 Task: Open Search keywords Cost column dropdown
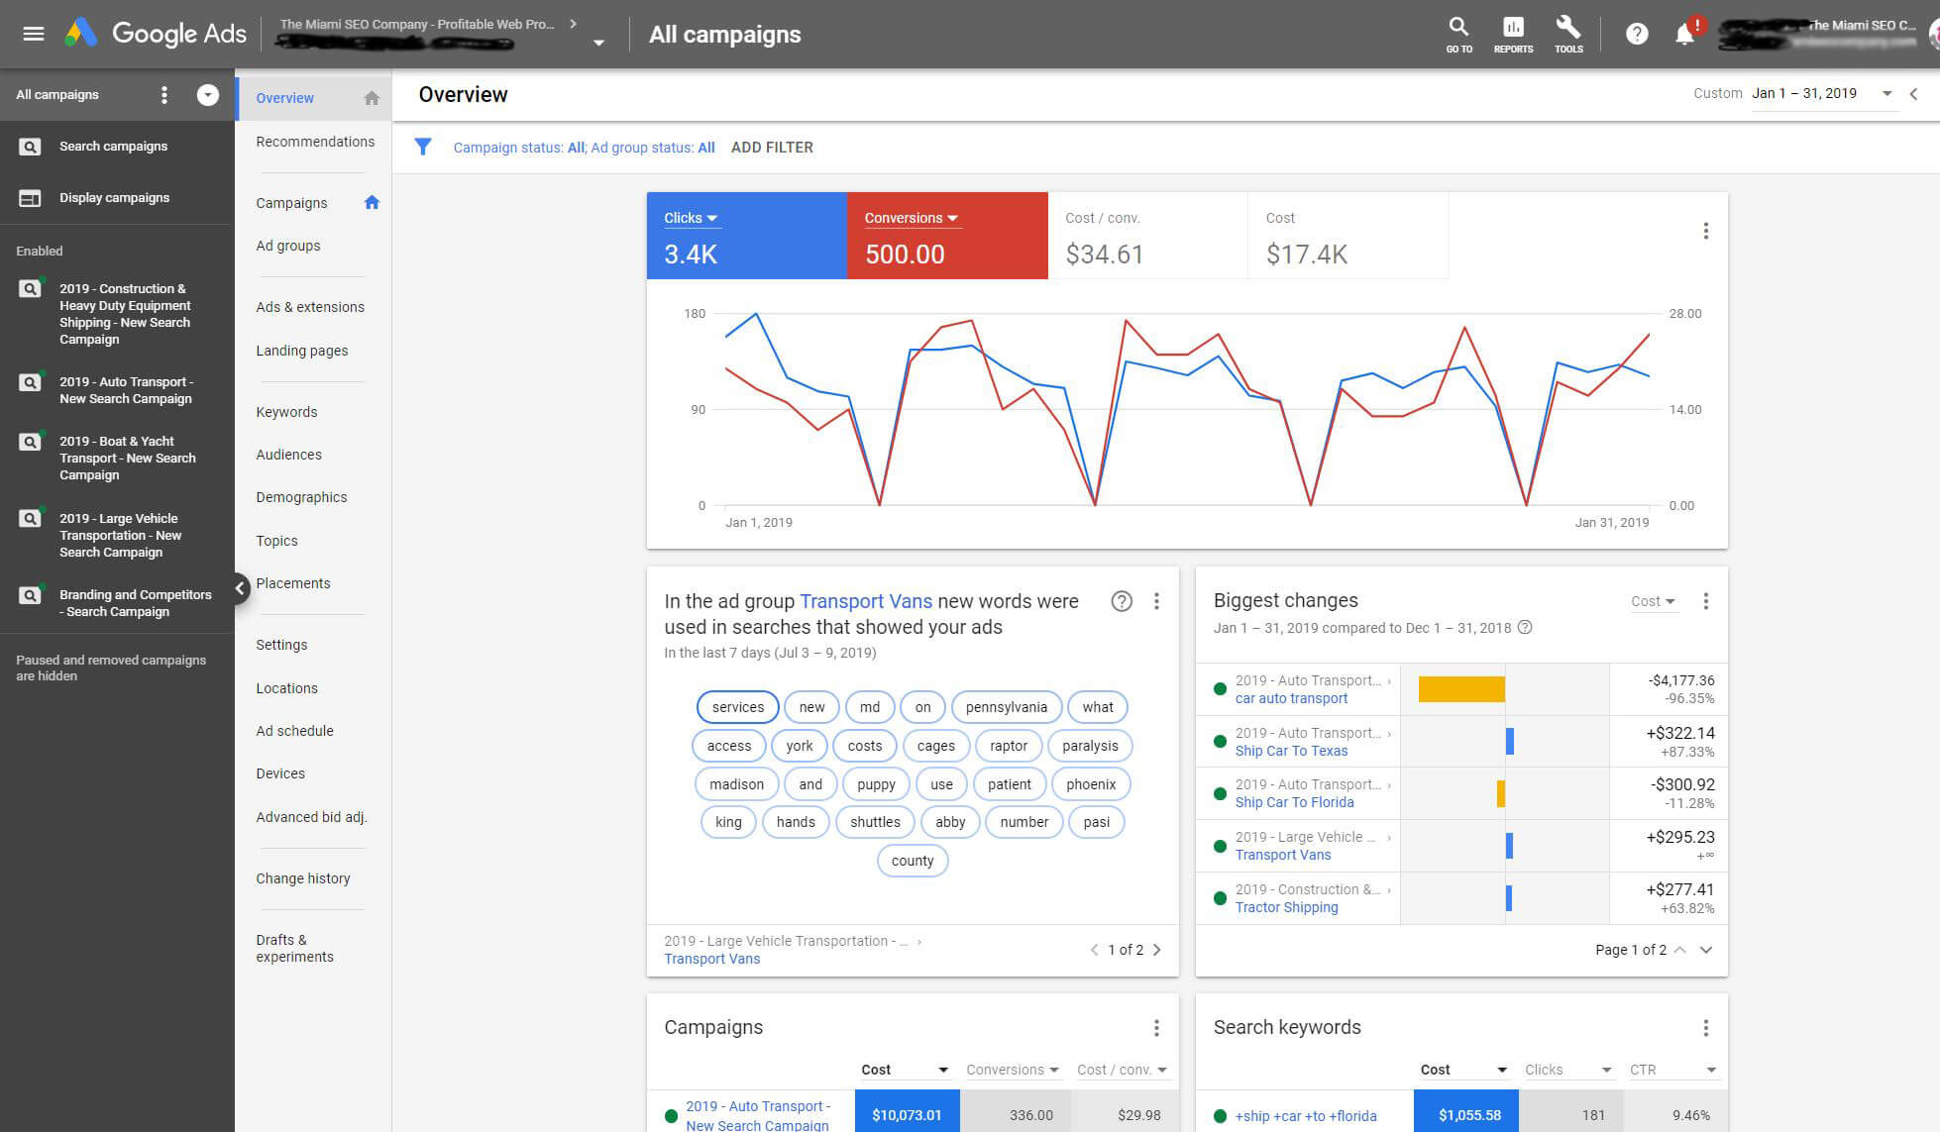[x=1462, y=1070]
